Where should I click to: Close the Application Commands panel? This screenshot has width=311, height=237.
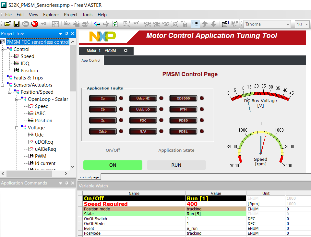click(x=73, y=183)
